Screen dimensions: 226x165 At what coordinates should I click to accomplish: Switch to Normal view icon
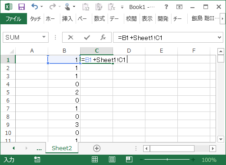95,160
